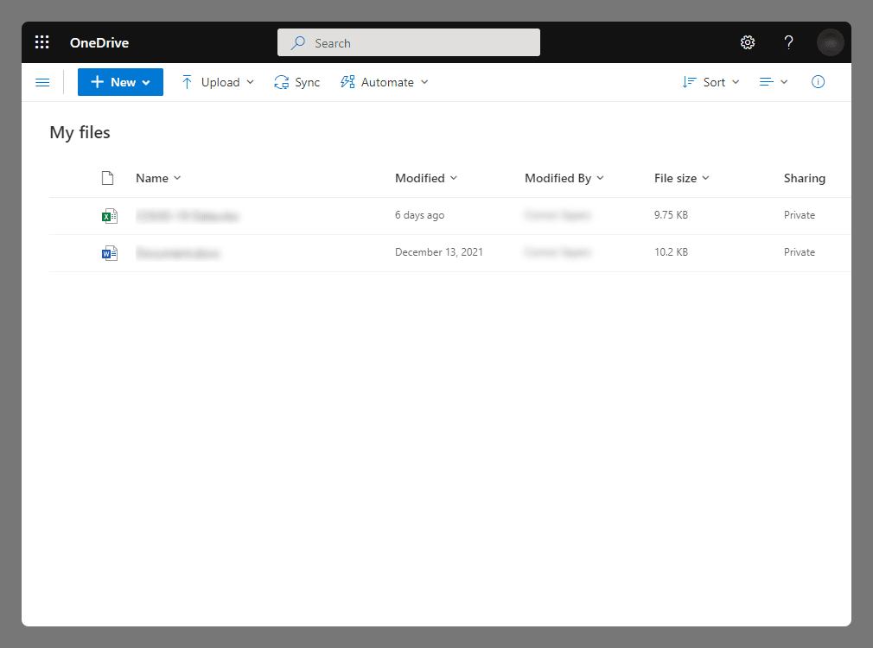This screenshot has width=873, height=648.
Task: Click the search magnifier icon
Action: click(298, 43)
